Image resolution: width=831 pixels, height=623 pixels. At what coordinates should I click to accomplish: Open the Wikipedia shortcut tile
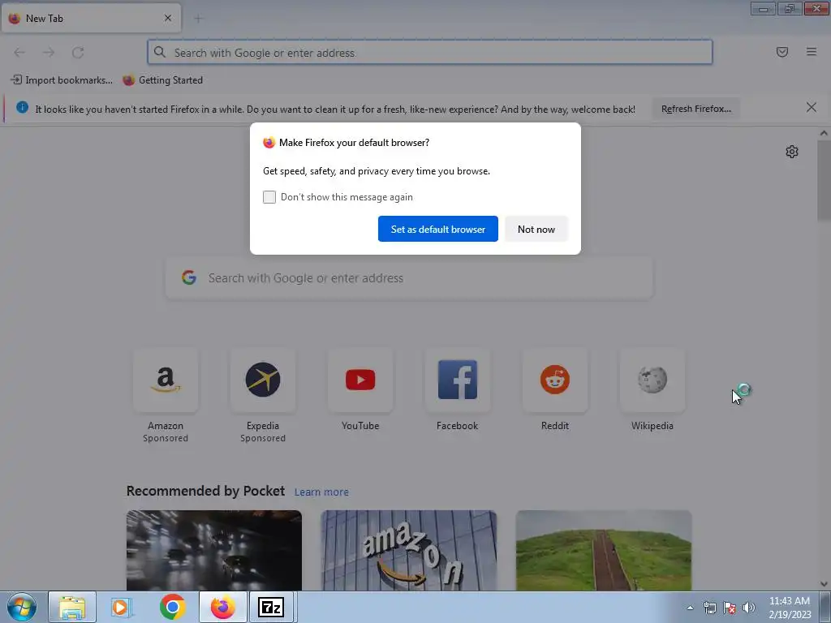[x=652, y=380]
